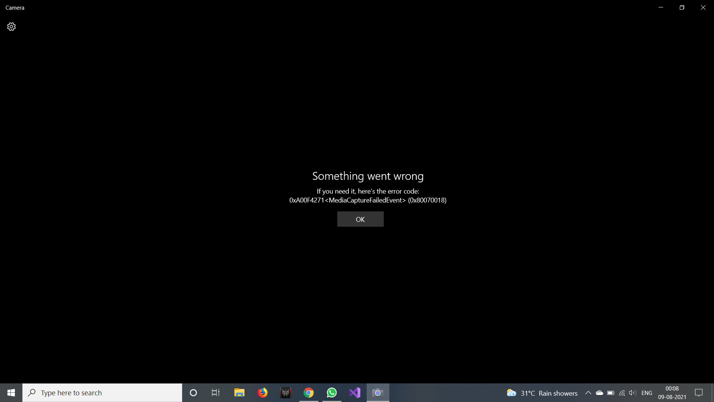Click the battery indicator in system tray
Screen dimensions: 714x402
click(x=611, y=393)
